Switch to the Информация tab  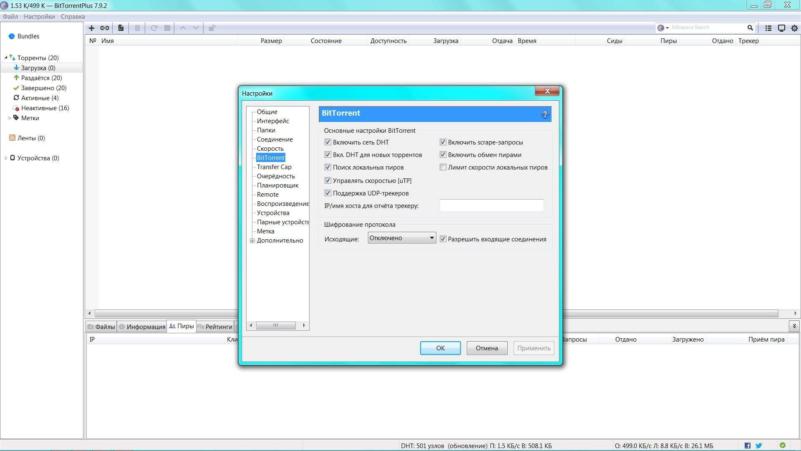(142, 327)
